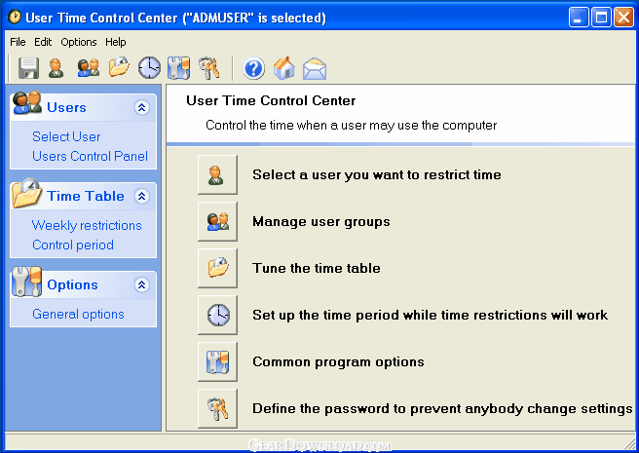Click the 'Manage user groups' label

[x=321, y=222]
